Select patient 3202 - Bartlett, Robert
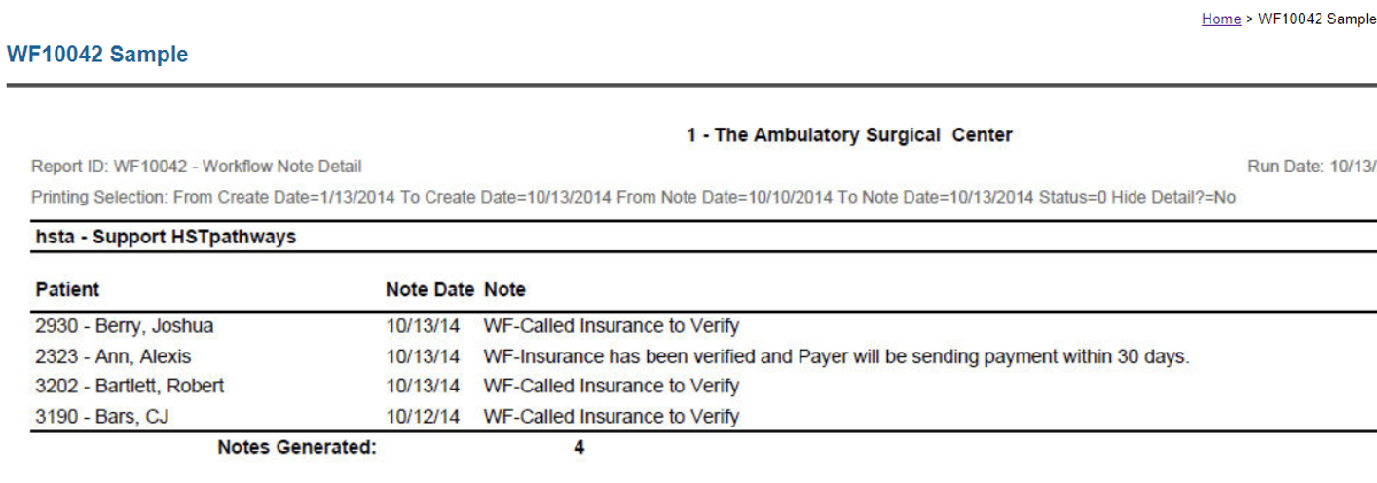 [x=130, y=387]
